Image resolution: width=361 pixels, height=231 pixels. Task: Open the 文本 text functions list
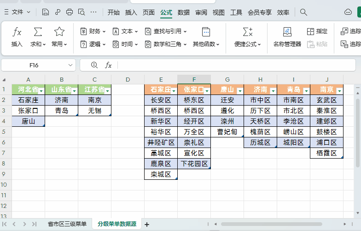(x=125, y=31)
